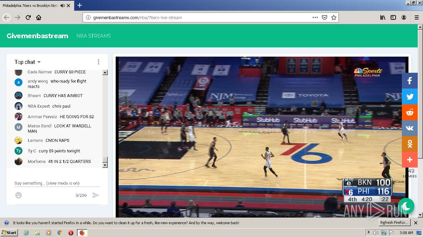Screen dimensions: 423x237
Task: Share on Odnoklassniki orange icon
Action: [x=410, y=144]
